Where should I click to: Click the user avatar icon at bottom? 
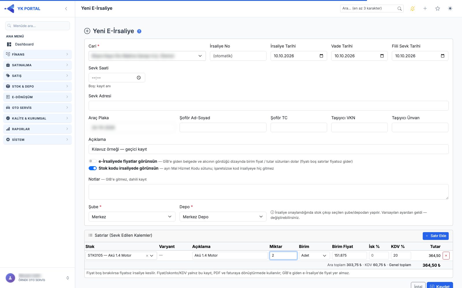(x=10, y=278)
